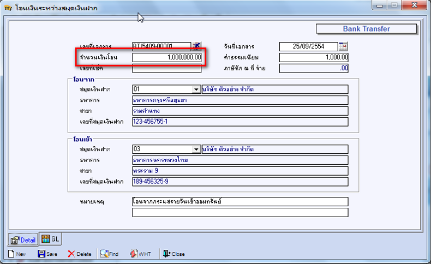This screenshot has height=264, width=431.
Task: Open the calendar picker for document date
Action: pos(343,46)
